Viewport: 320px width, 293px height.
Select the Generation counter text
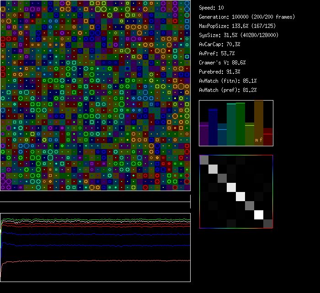tap(247, 17)
